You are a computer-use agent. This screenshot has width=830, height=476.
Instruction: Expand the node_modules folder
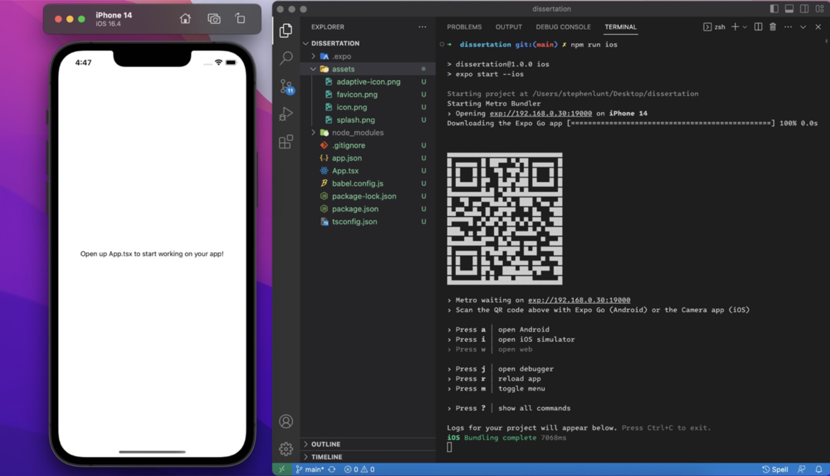358,132
